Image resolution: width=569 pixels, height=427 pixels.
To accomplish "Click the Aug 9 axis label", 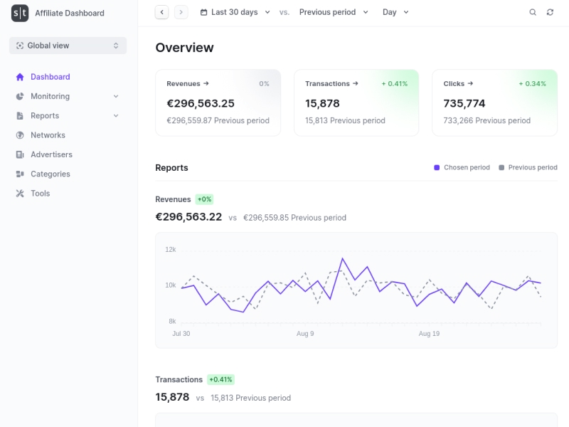I will tap(305, 334).
